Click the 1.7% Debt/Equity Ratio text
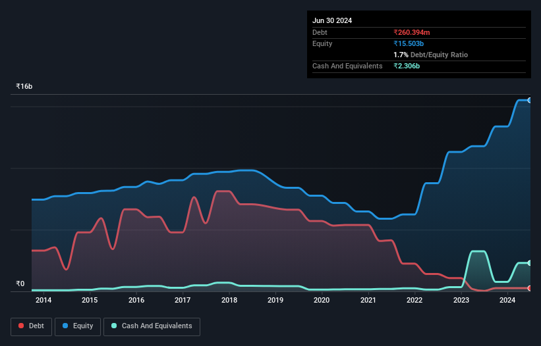 pyautogui.click(x=430, y=55)
